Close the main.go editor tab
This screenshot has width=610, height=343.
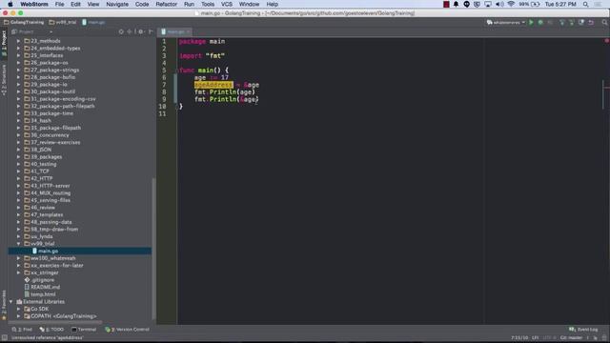coord(189,31)
